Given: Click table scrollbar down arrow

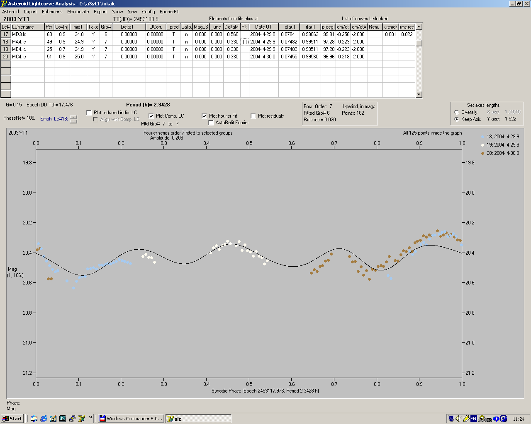Looking at the screenshot, I should point(419,94).
